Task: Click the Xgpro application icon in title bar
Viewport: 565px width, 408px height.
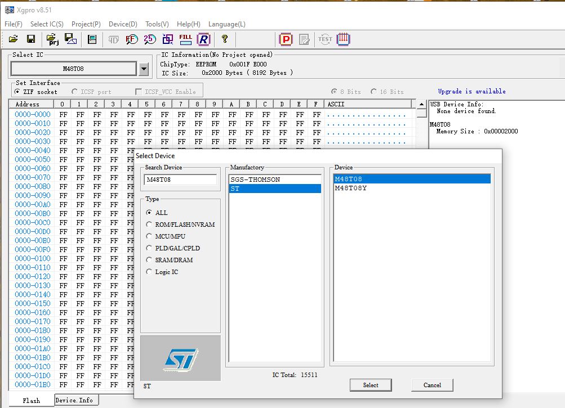Action: 10,10
